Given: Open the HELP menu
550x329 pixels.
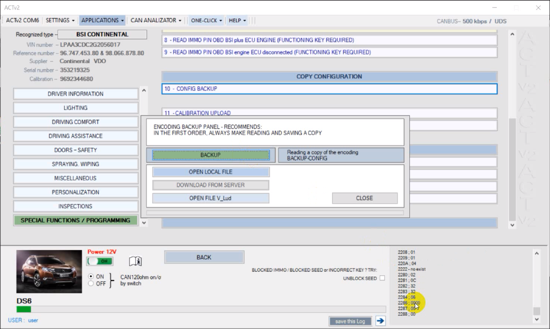Looking at the screenshot, I should click(x=237, y=20).
